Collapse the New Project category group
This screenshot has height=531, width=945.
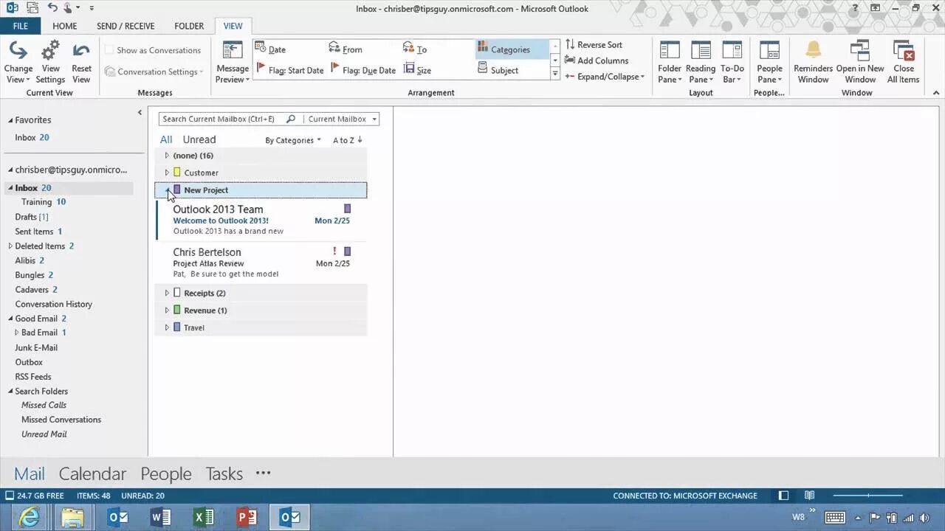(x=168, y=191)
